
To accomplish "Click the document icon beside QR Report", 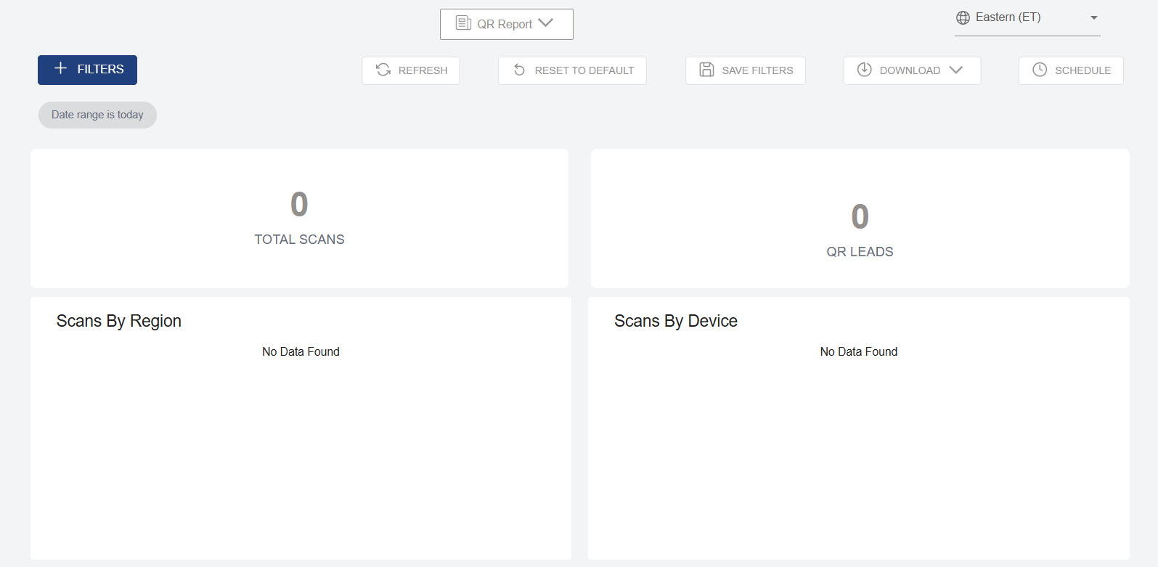I will [463, 23].
